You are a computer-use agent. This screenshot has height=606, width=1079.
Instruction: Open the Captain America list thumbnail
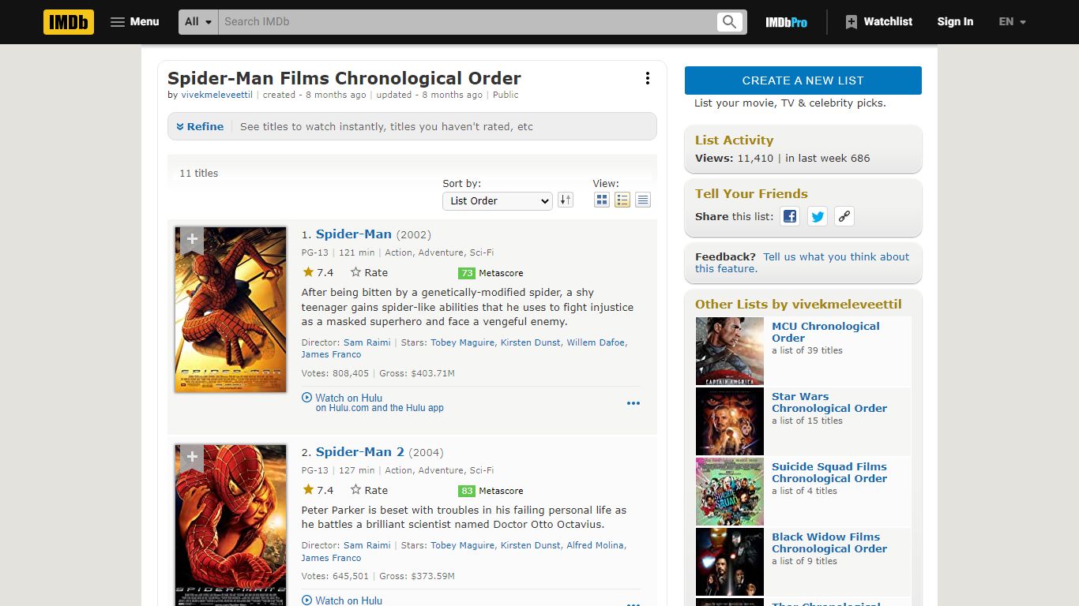point(730,351)
